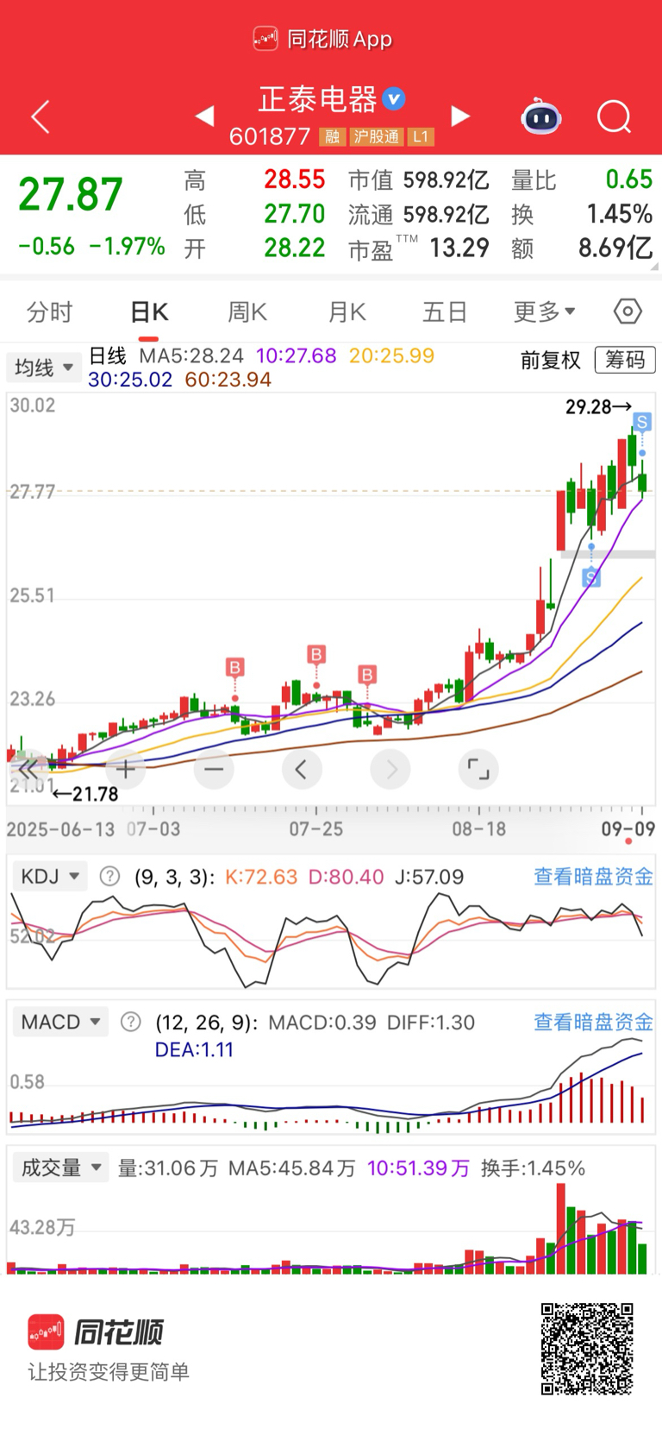Tap the K:72.63 KDJ value
Screen dimensions: 662x1435
pos(261,877)
